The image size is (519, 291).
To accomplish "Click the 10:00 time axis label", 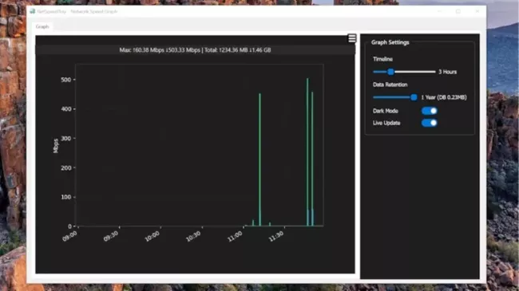I will pyautogui.click(x=153, y=236).
